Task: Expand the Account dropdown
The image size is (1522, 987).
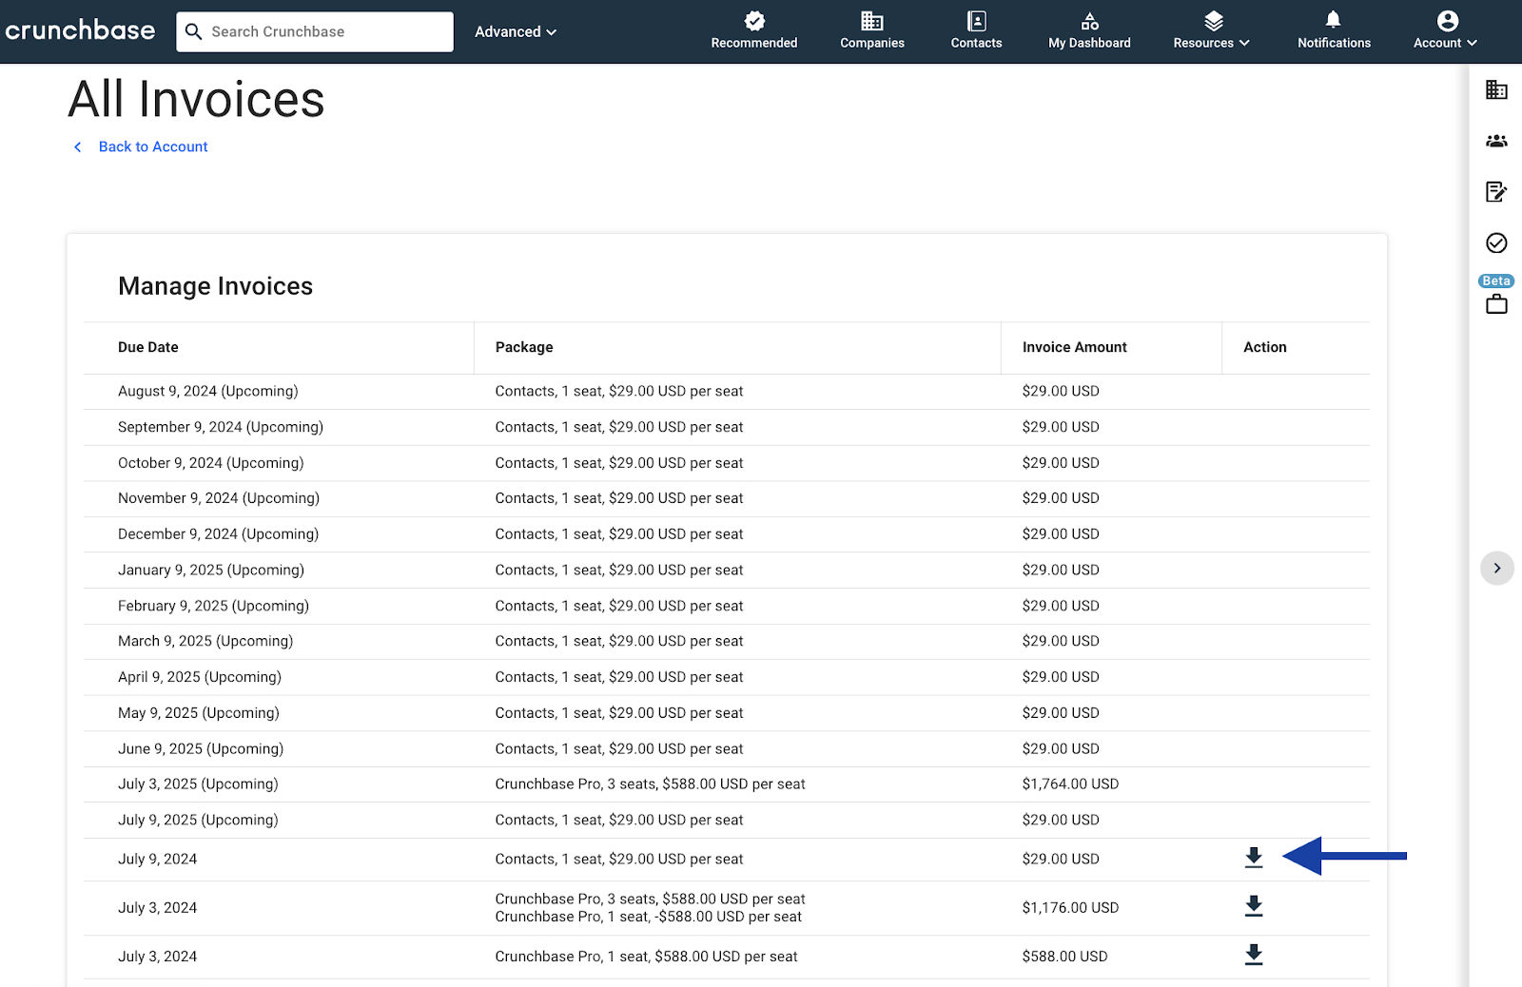Action: pos(1444,42)
